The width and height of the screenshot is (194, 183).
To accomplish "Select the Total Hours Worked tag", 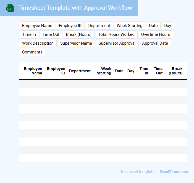I will (116, 34).
